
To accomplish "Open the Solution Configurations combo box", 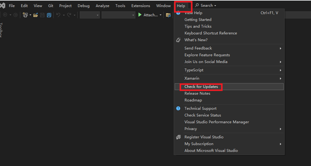I will 90,15.
